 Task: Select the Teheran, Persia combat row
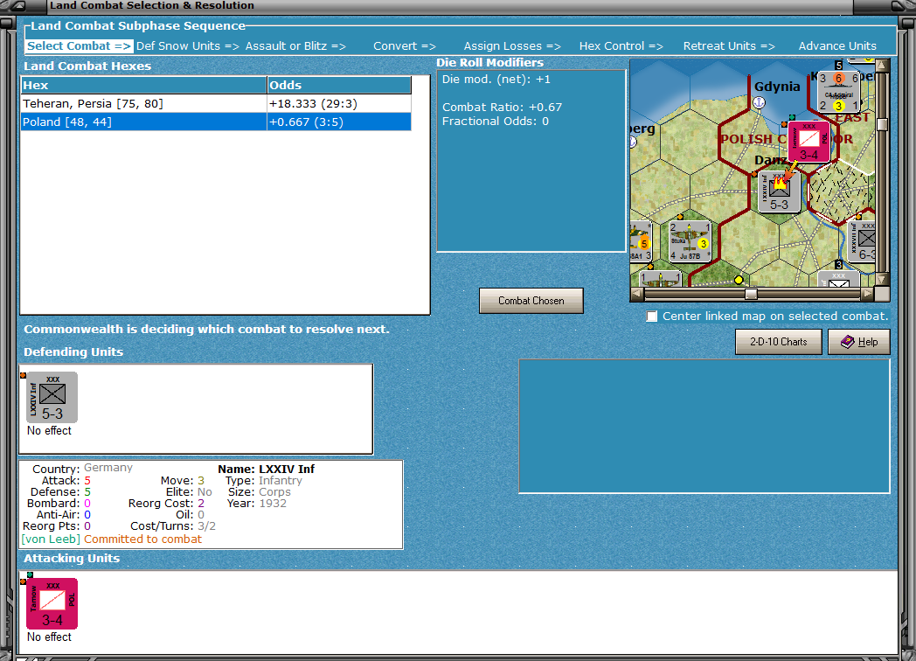[216, 103]
